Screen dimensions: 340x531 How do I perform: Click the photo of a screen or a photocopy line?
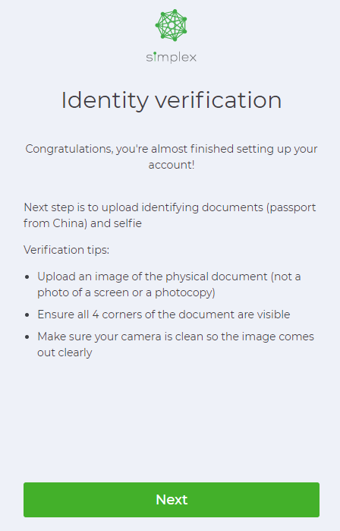(x=126, y=292)
